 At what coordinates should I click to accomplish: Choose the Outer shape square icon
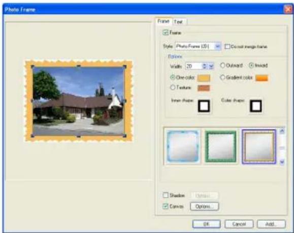pyautogui.click(x=256, y=106)
